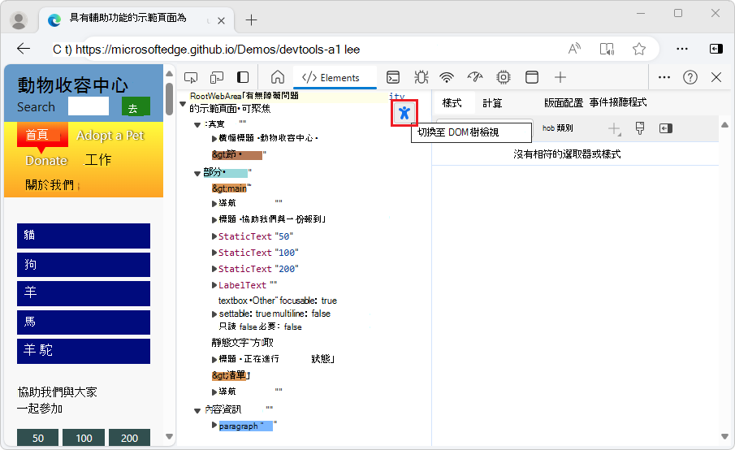Expand the paragraph node
The width and height of the screenshot is (735, 450).
[x=214, y=425]
